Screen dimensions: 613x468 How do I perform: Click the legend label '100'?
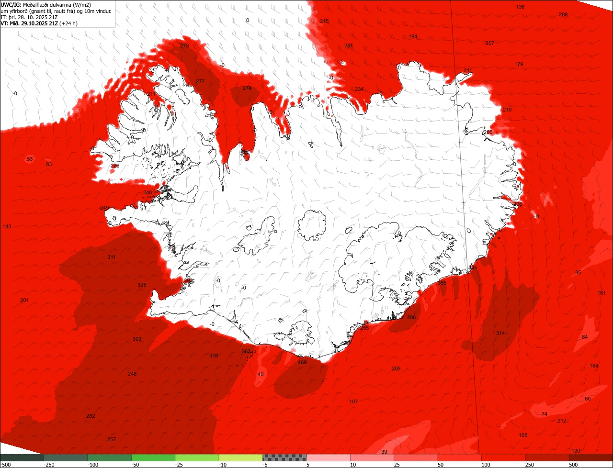point(486,465)
